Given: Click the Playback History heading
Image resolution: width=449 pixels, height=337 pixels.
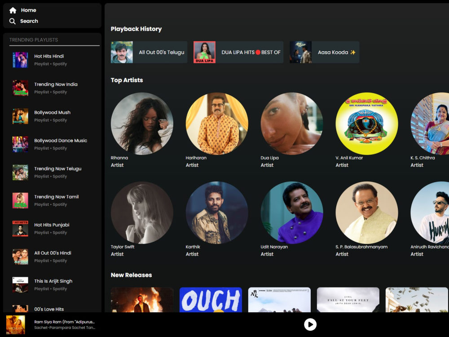Looking at the screenshot, I should (136, 29).
